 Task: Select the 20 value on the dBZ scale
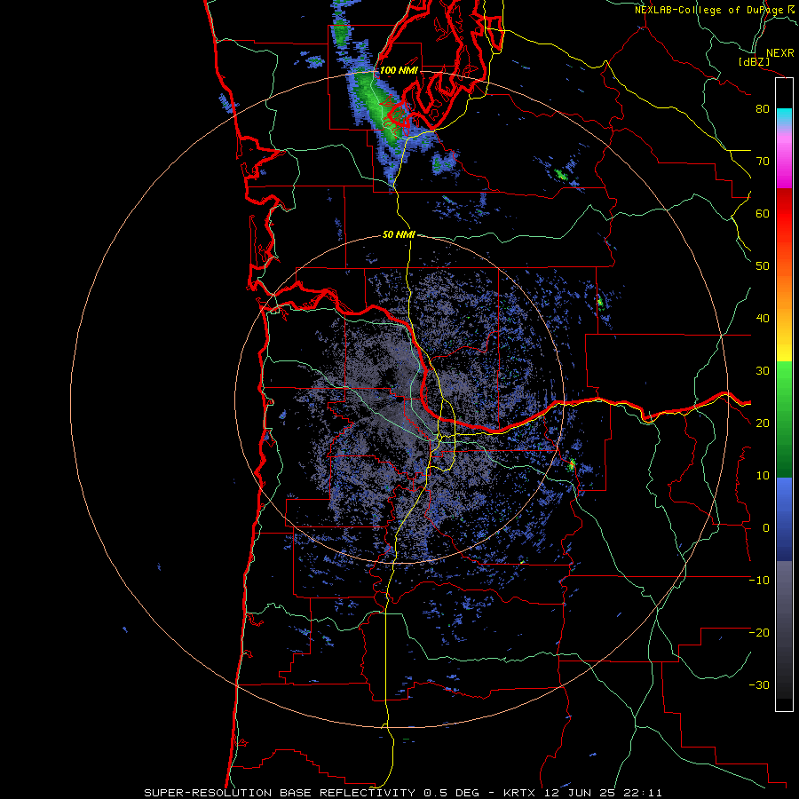[763, 423]
